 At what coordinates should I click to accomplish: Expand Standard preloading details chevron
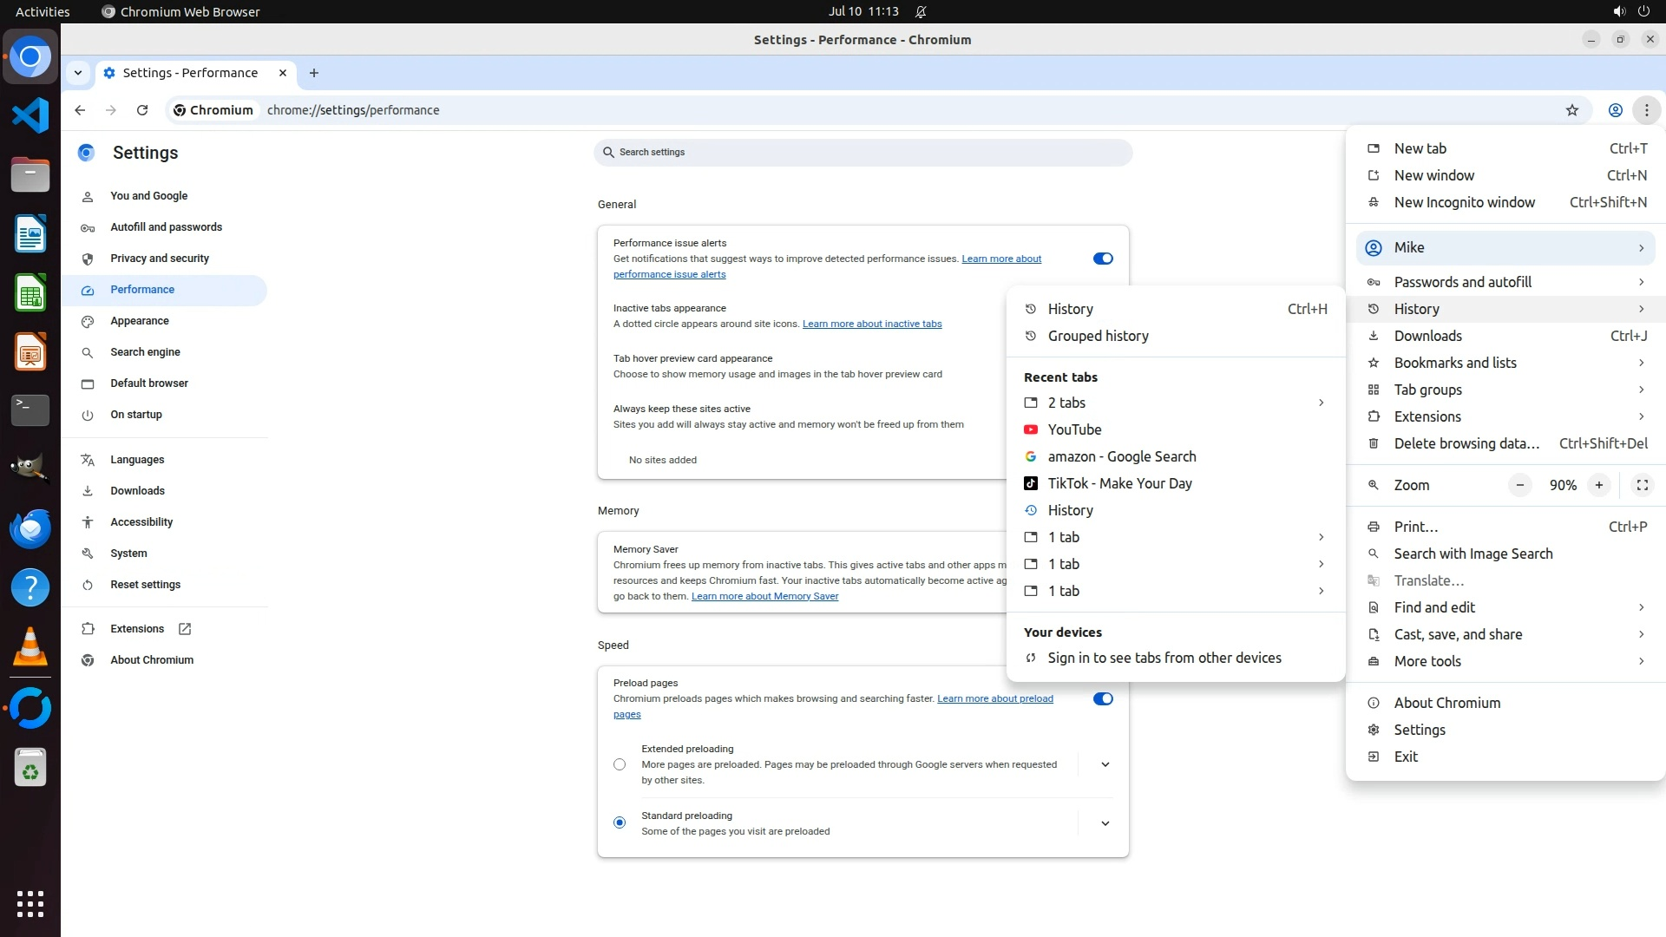coord(1105,823)
